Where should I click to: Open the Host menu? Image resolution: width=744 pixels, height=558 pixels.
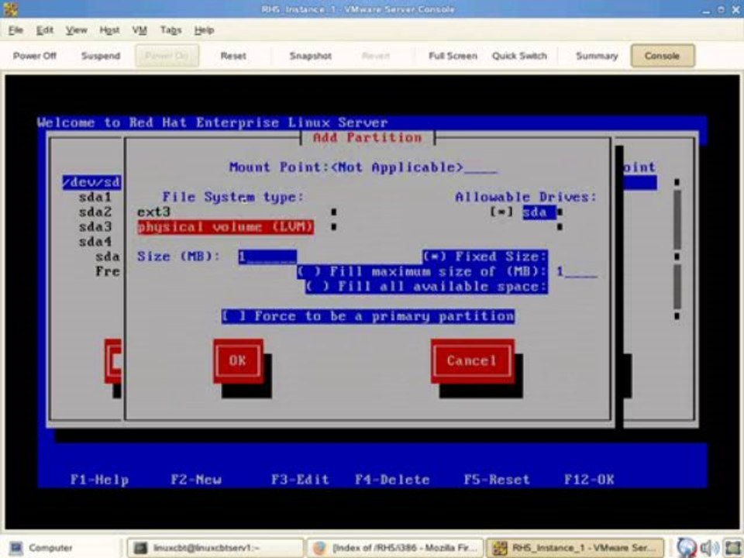(109, 30)
